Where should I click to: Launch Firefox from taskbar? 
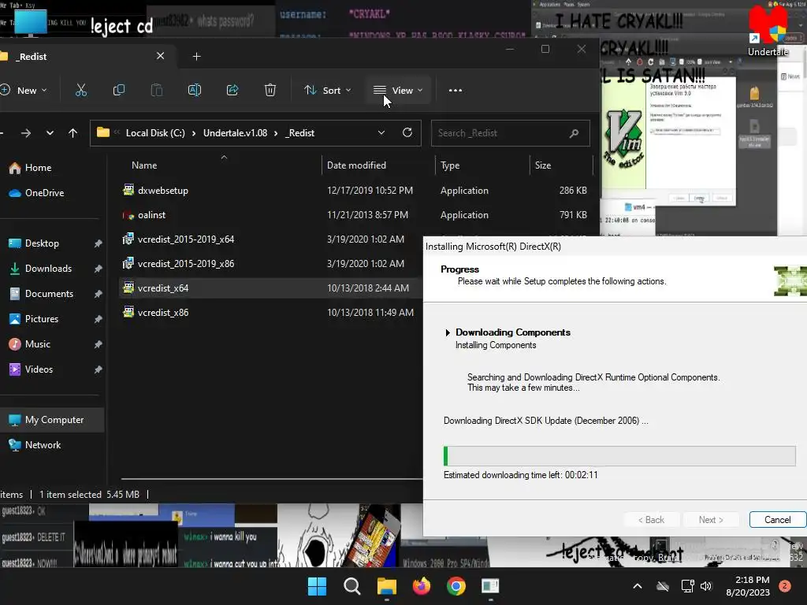pos(422,586)
